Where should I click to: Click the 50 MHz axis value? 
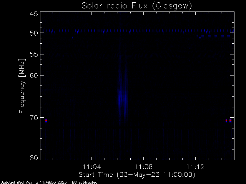point(34,33)
